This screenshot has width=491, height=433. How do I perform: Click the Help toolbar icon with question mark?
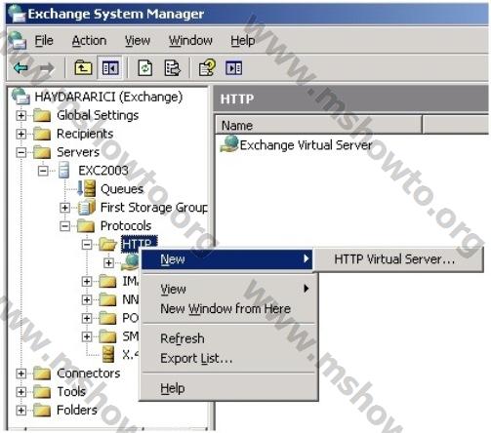coord(207,68)
